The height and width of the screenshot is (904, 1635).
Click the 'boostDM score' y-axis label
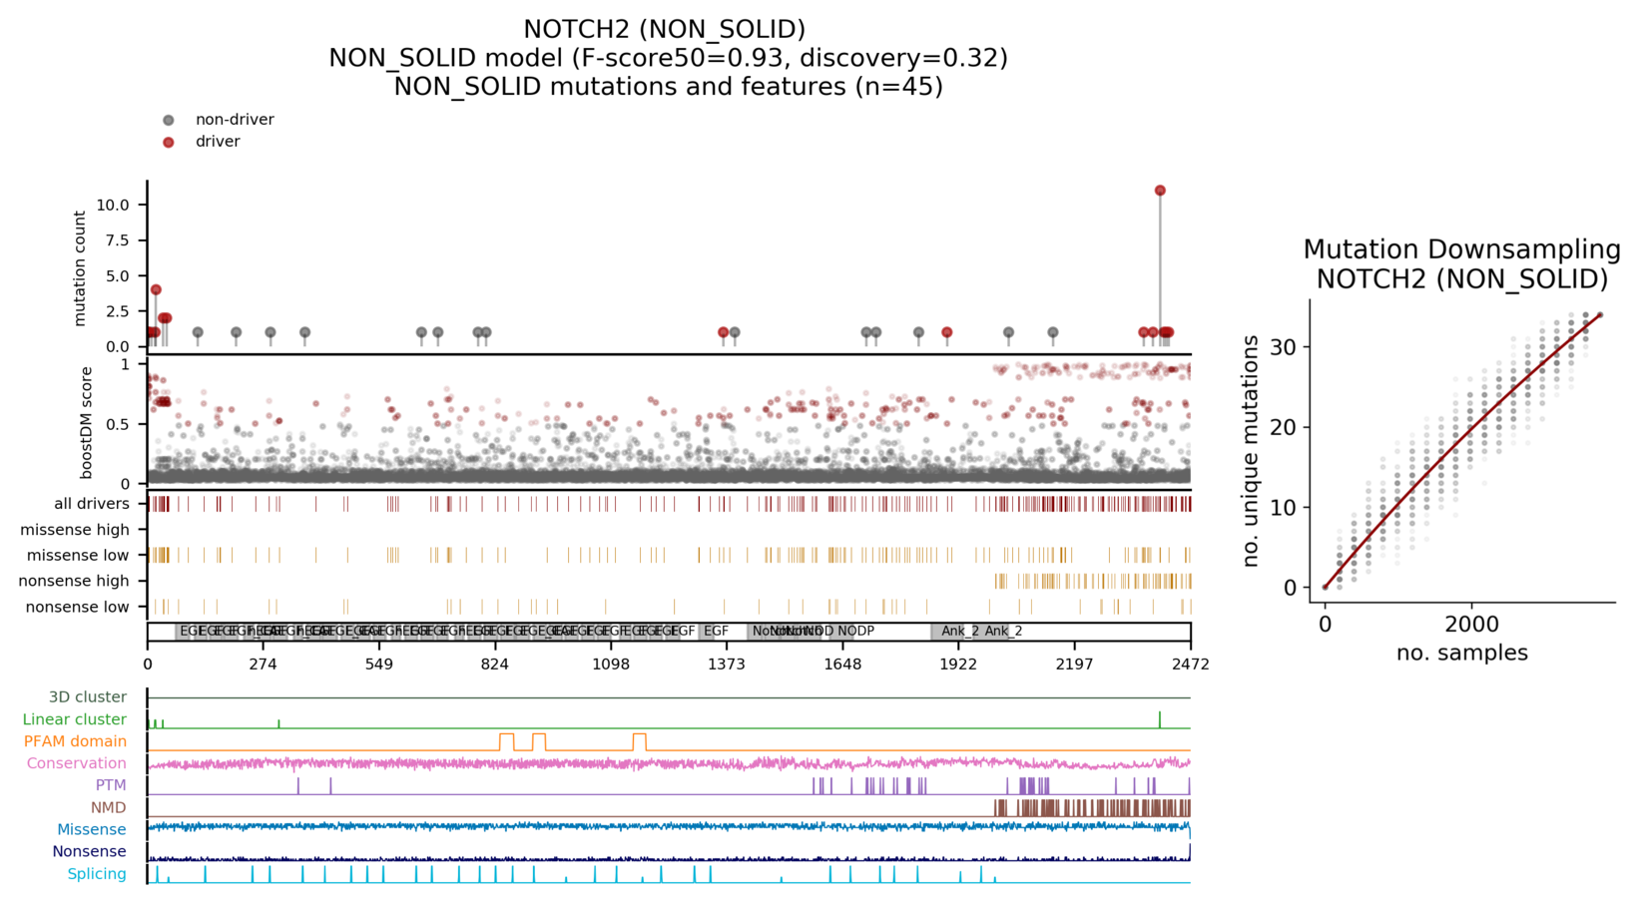tap(87, 424)
